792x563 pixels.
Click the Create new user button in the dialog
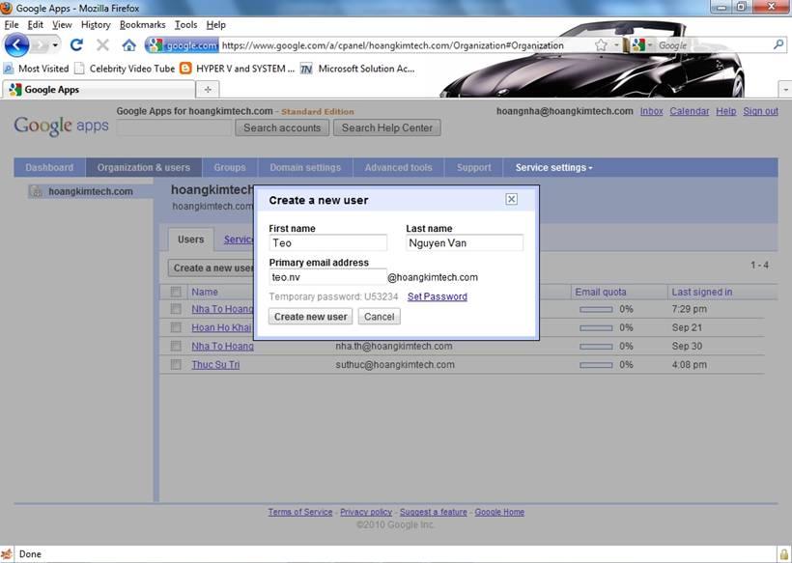point(311,317)
